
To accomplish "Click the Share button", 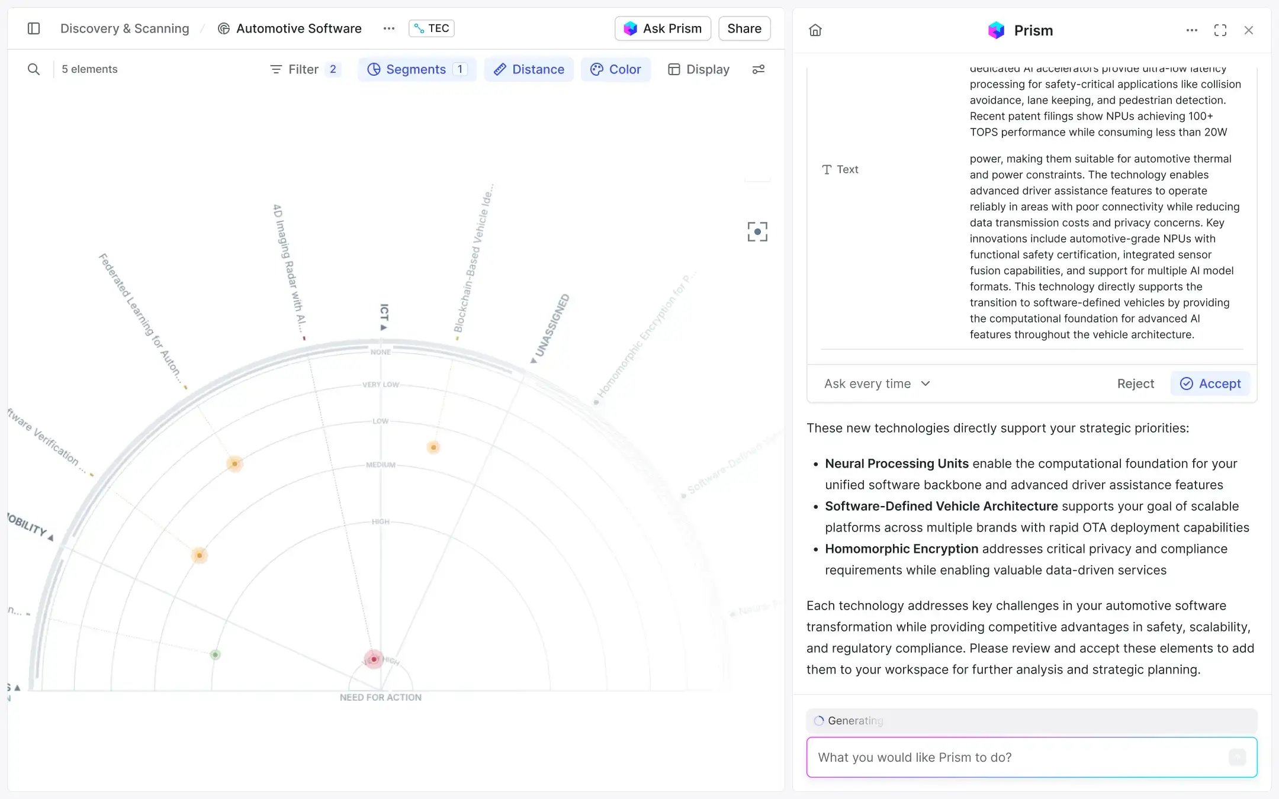I will tap(744, 28).
